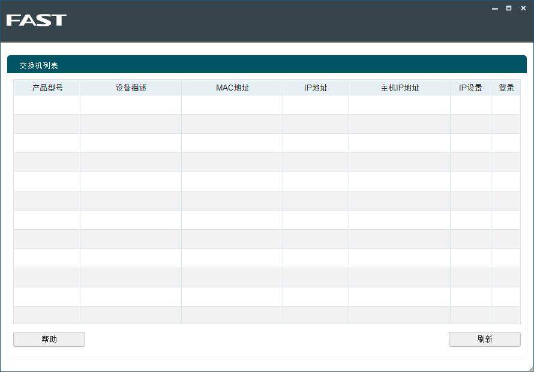
Task: Sort the list by 产品型号 column
Action: [x=46, y=87]
